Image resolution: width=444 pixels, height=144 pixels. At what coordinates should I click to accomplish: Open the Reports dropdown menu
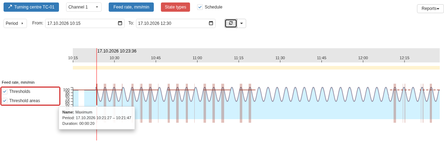(431, 9)
